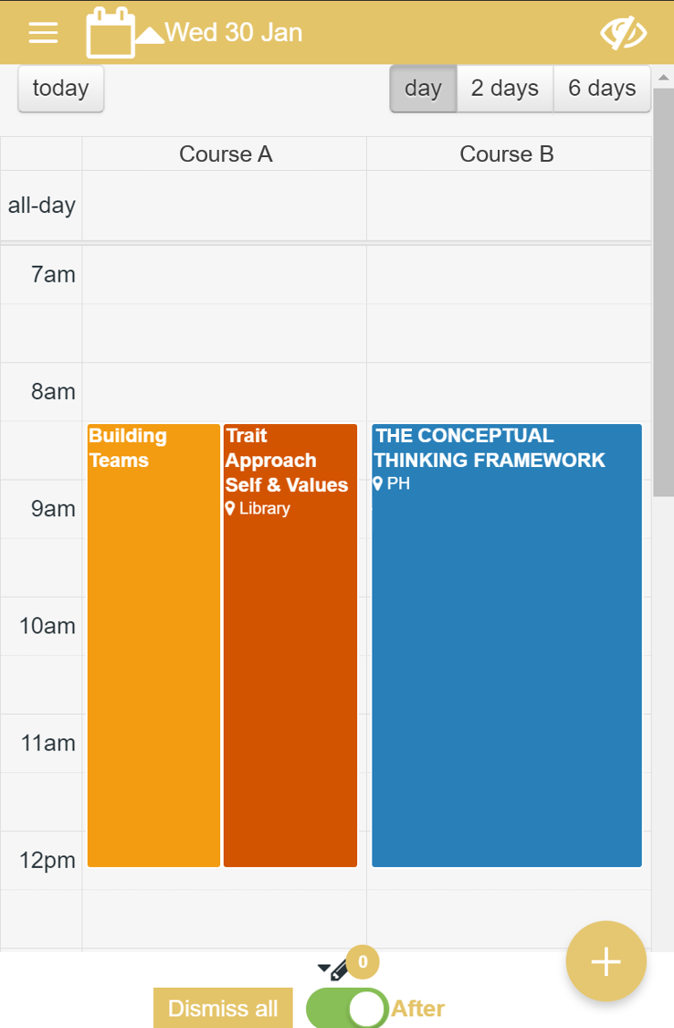674x1028 pixels.
Task: Click the zero notification badge
Action: (x=363, y=962)
